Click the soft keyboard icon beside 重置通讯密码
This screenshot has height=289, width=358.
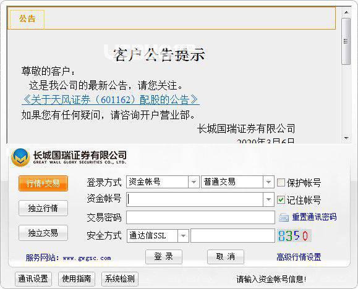pos(284,217)
